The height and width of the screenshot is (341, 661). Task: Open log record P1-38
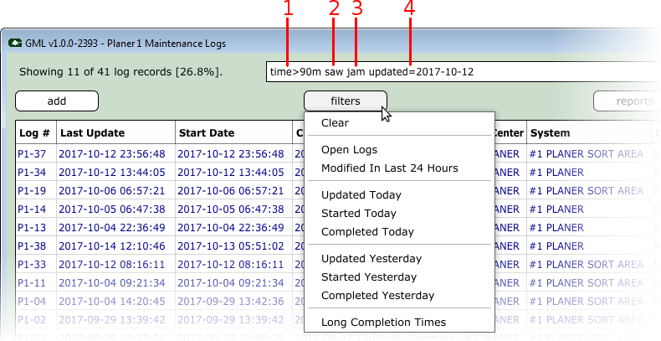click(32, 246)
